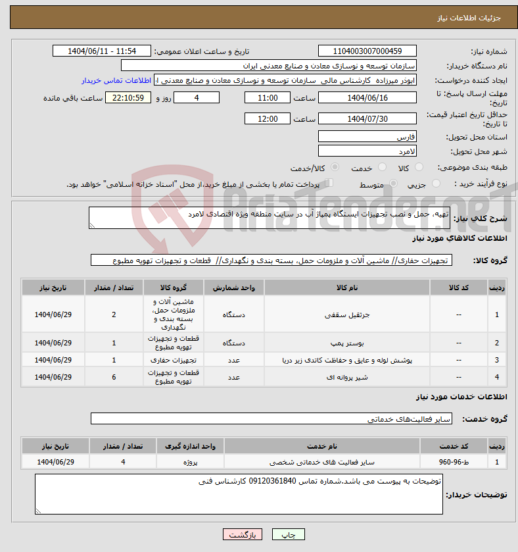Toggle the Islamic treasury bonds payment checkbox
The width and height of the screenshot is (518, 552).
pos(329,183)
